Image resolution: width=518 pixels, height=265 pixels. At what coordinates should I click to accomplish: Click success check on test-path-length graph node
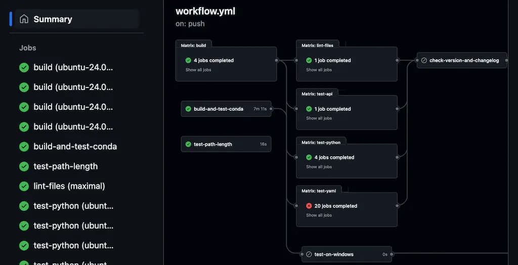(188, 144)
